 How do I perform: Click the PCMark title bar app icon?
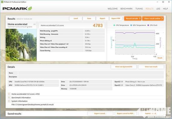pos(2,2)
